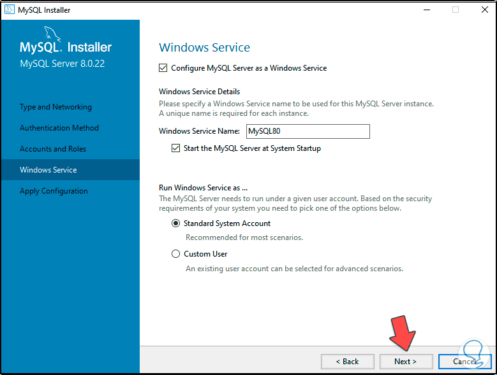497x375 pixels.
Task: Toggle Configure MySQL Server as a Windows Service
Action: pos(163,68)
